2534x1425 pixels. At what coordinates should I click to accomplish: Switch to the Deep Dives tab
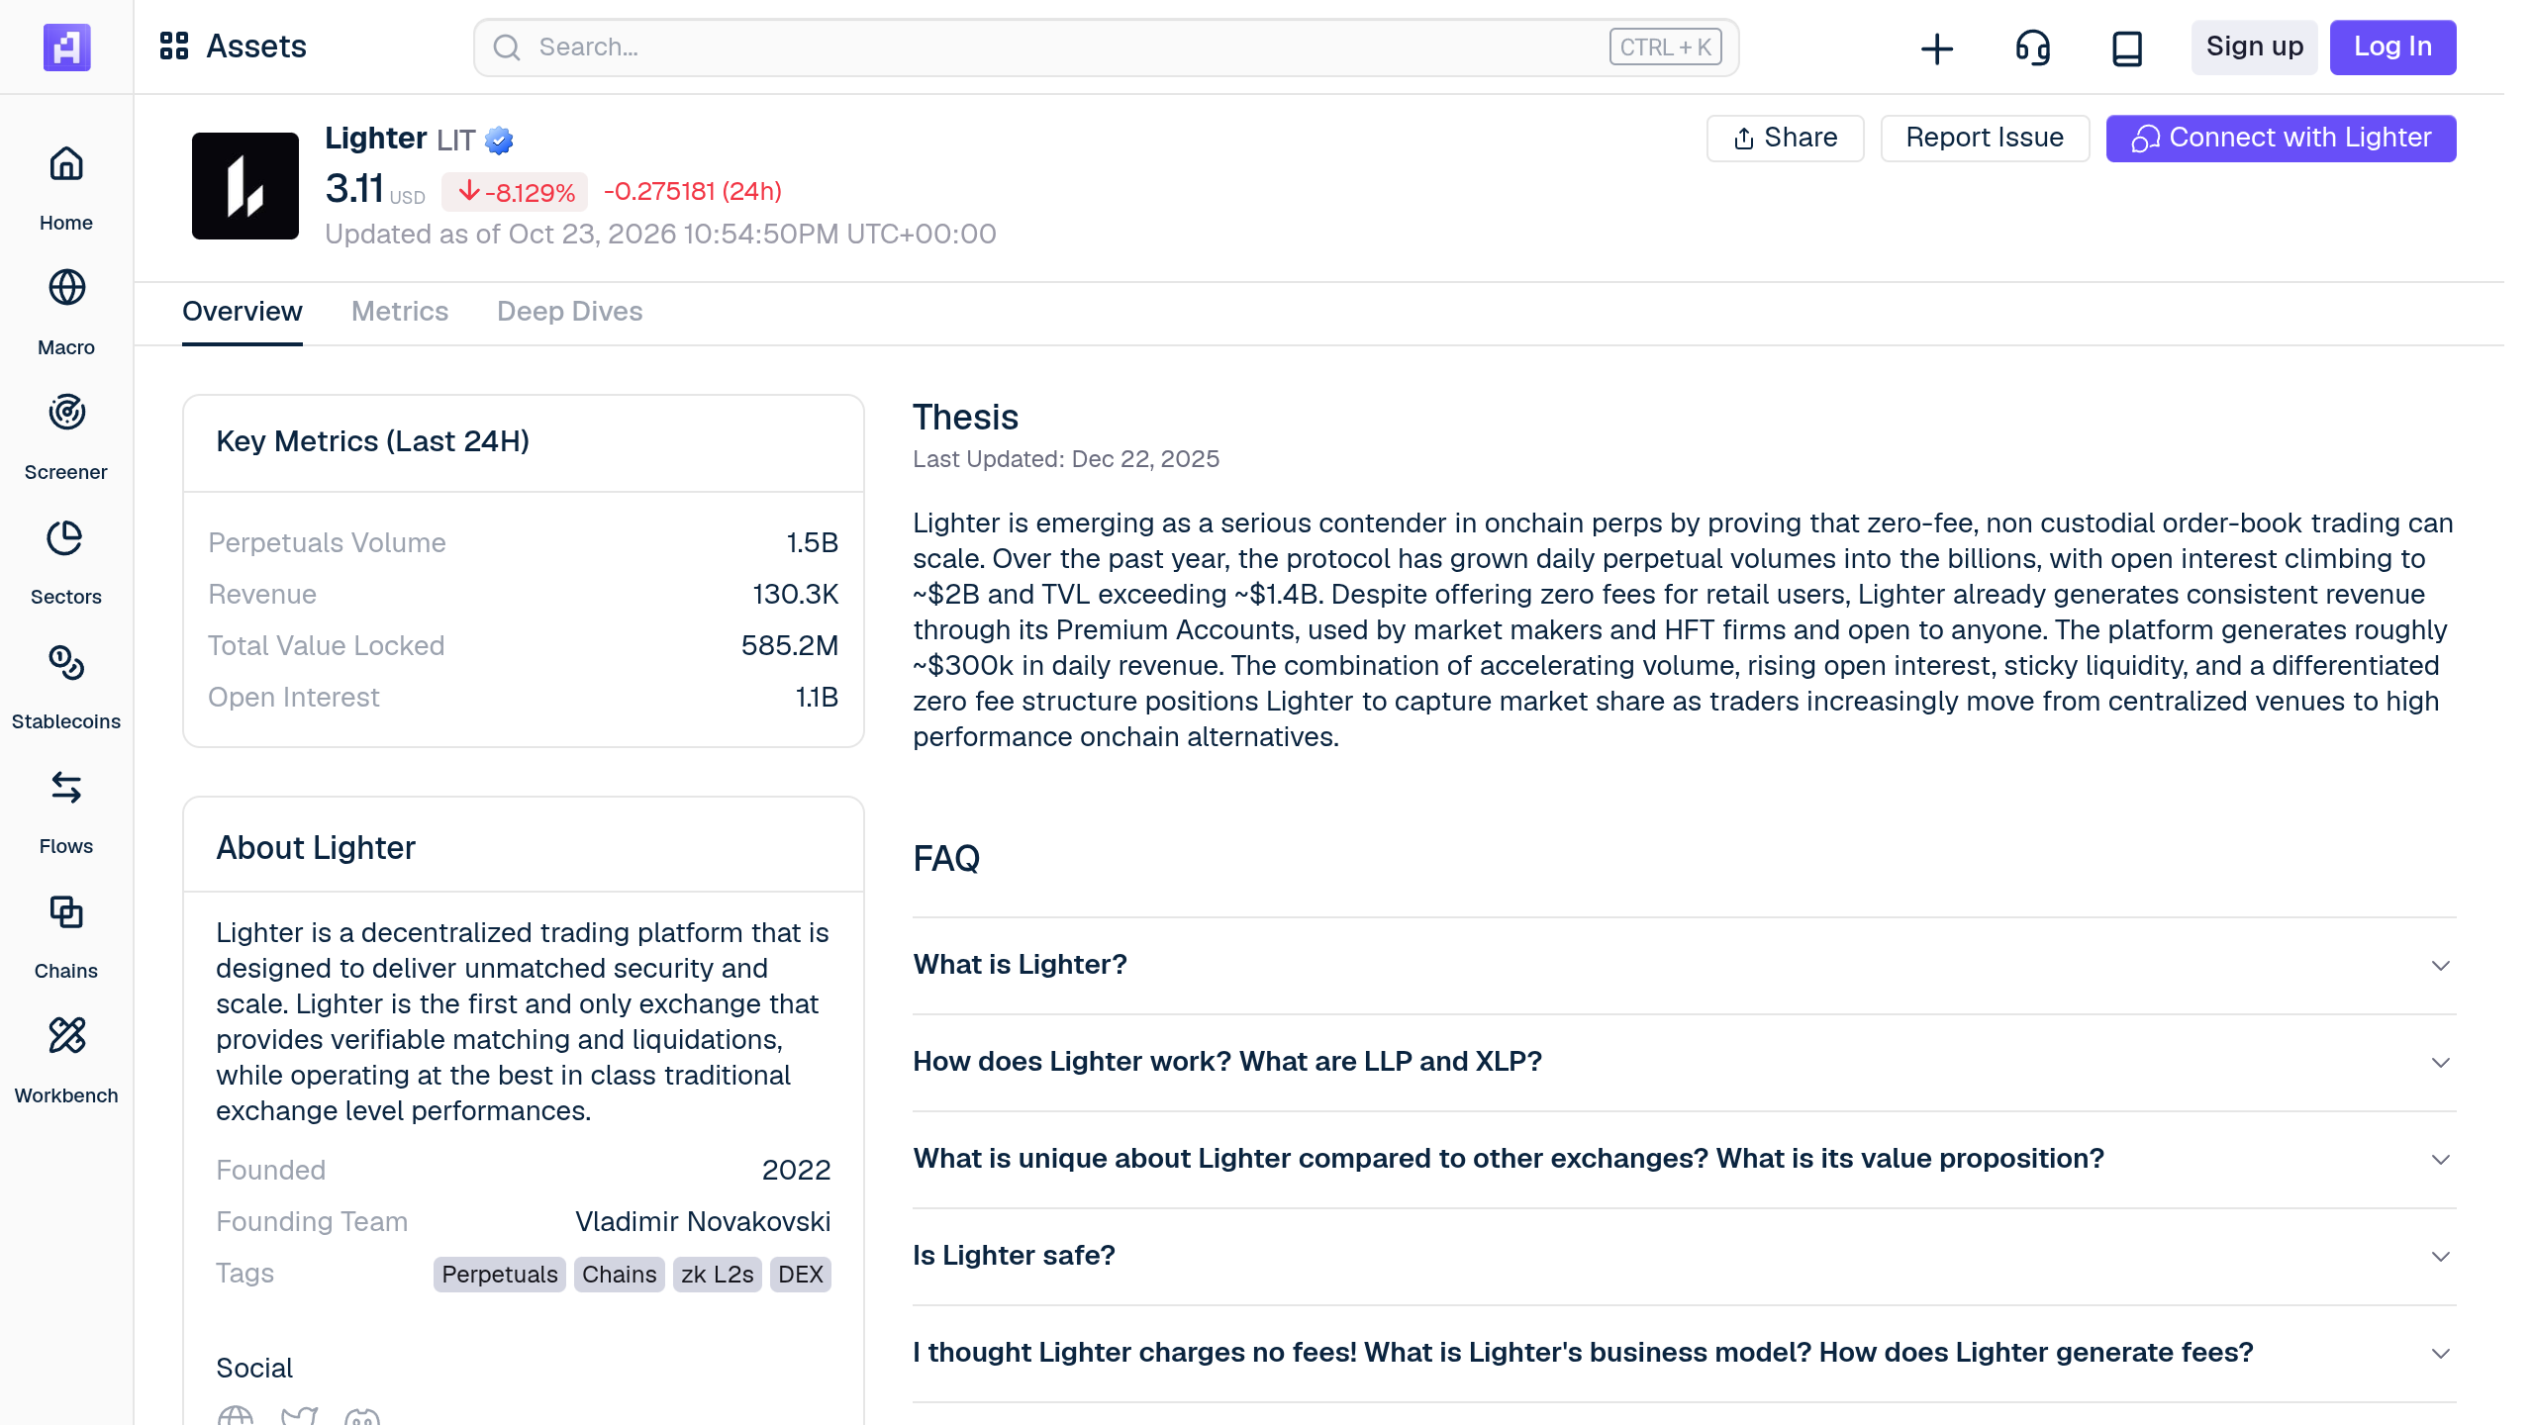point(570,312)
